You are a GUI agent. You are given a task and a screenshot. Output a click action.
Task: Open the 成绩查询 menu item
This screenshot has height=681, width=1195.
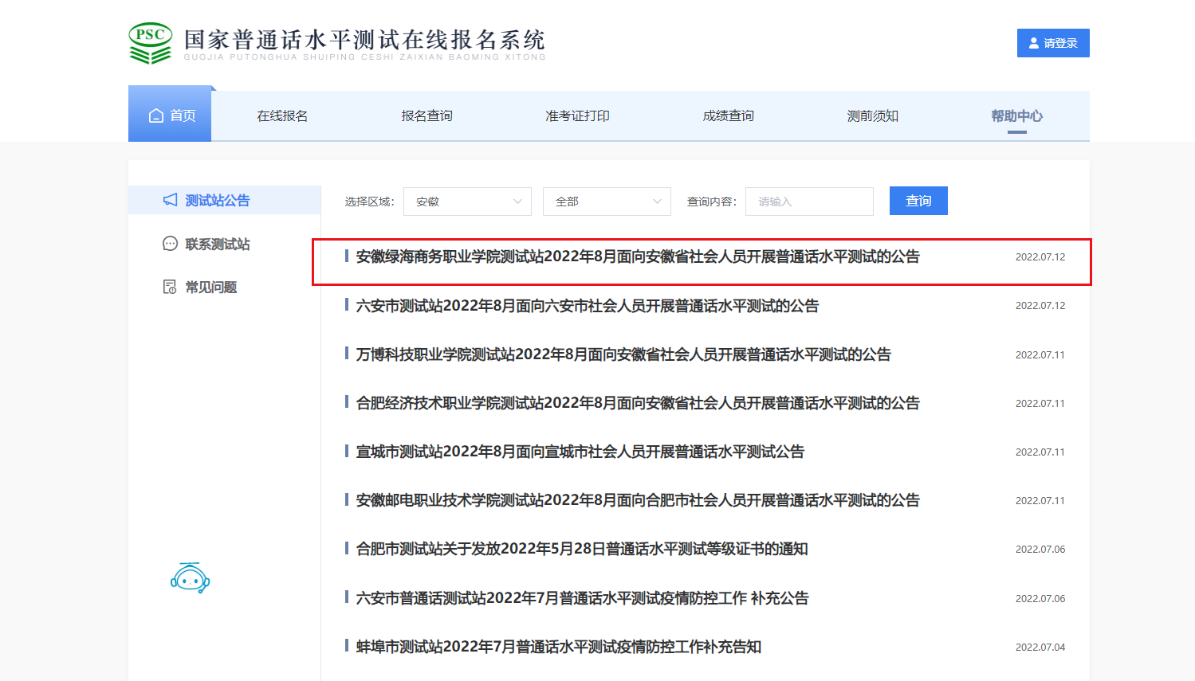coord(728,115)
